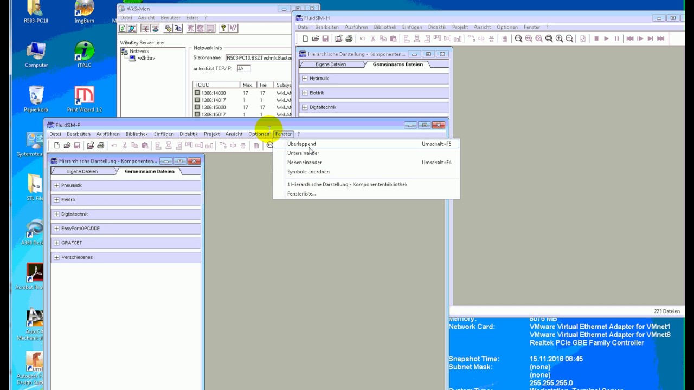
Task: Click Paste icon in FluidSIM-P toolbar
Action: pos(145,146)
